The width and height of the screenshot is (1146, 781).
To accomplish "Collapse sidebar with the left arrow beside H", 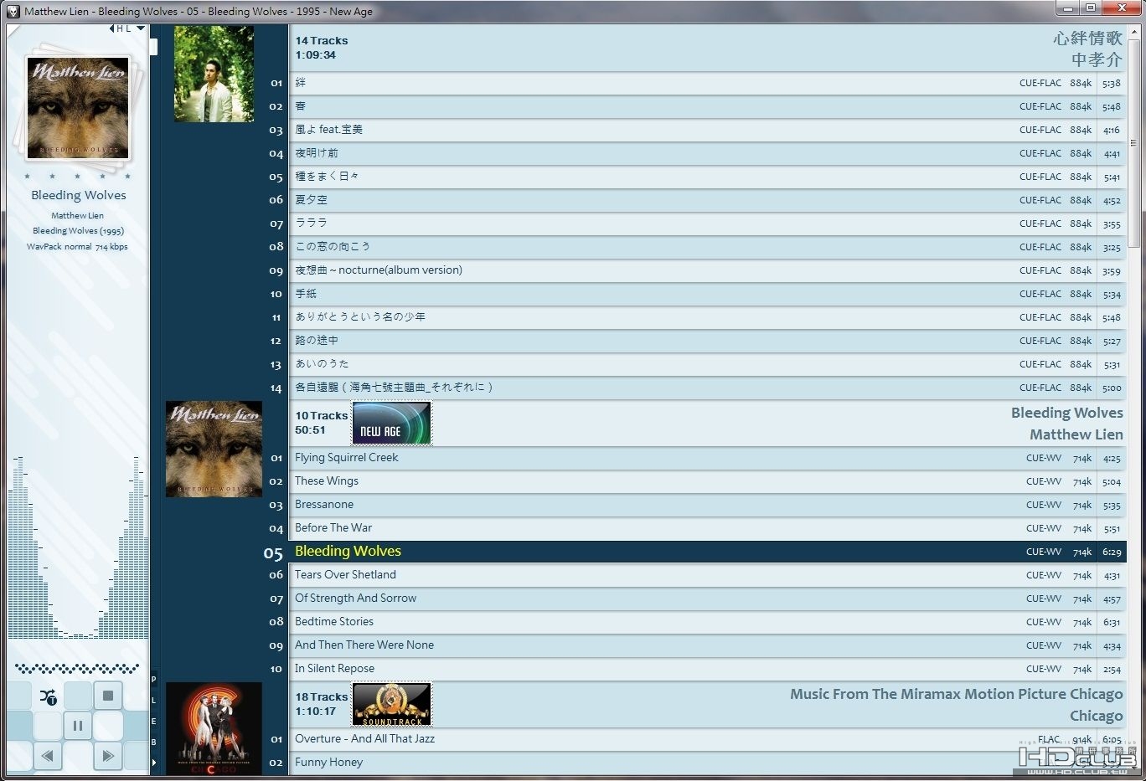I will 112,28.
